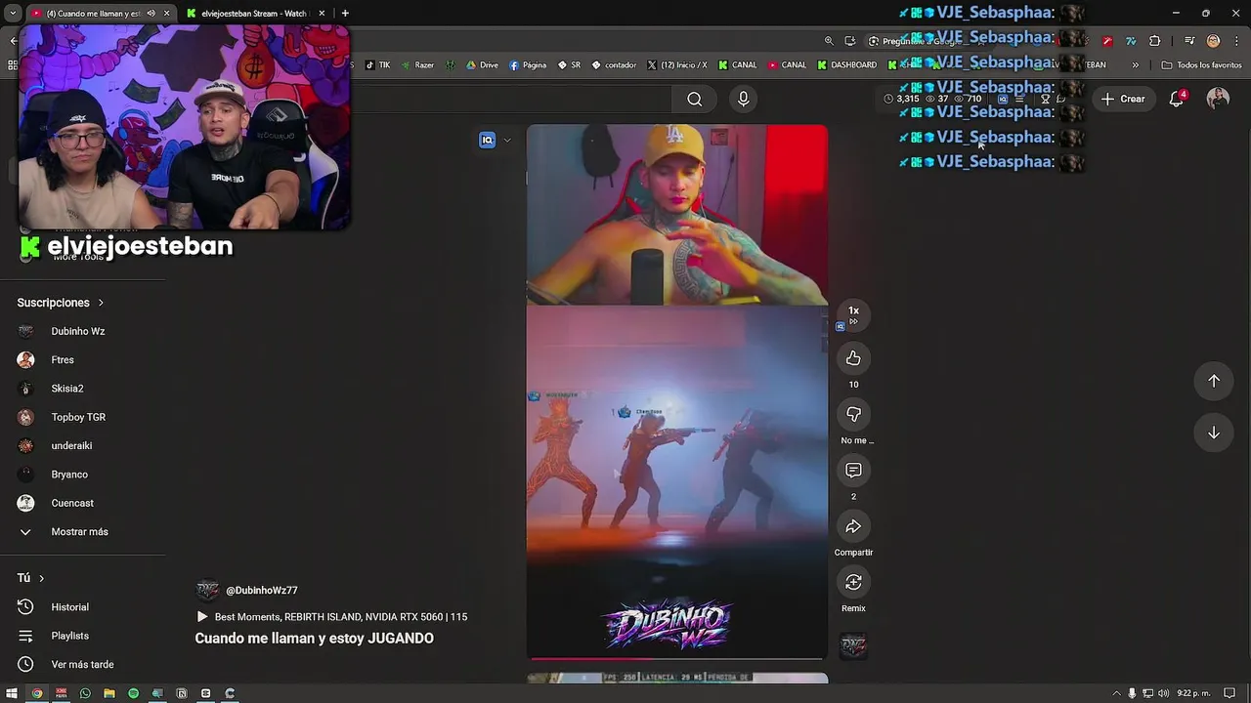Open WhatsApp from the taskbar
Viewport: 1251px width, 703px height.
click(85, 693)
